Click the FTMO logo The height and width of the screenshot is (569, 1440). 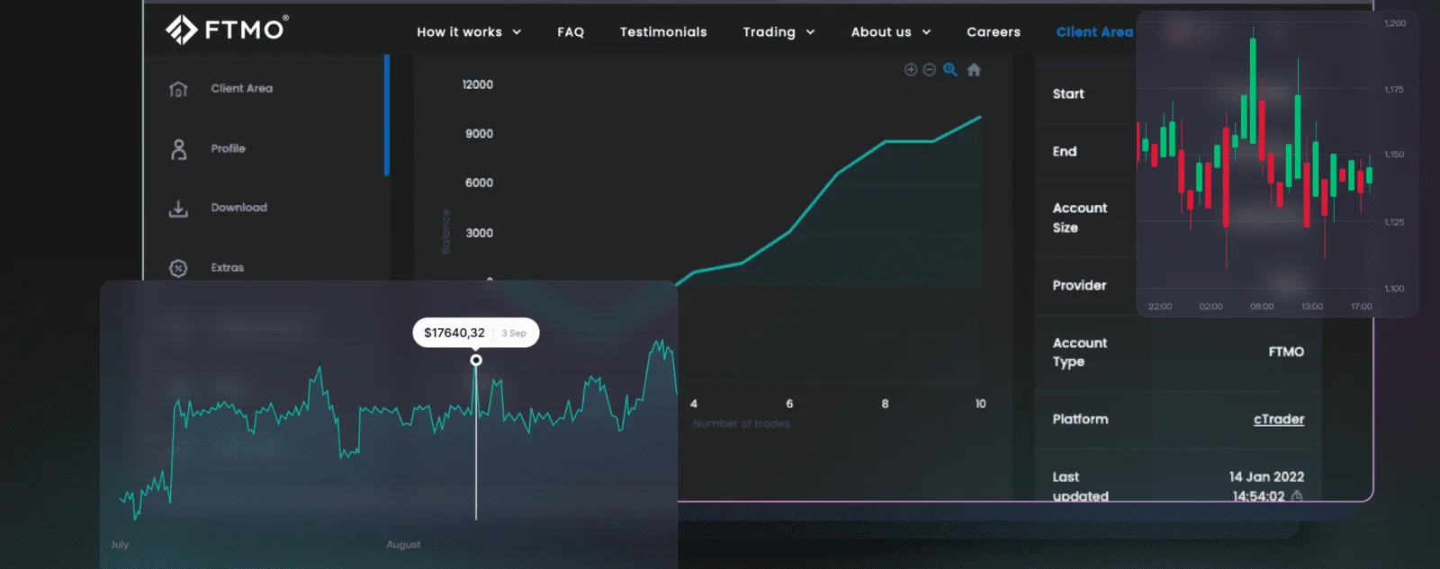pos(227,30)
